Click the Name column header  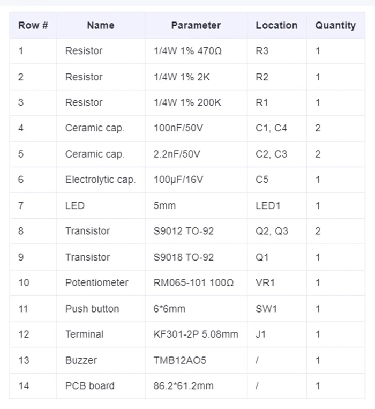(x=101, y=25)
